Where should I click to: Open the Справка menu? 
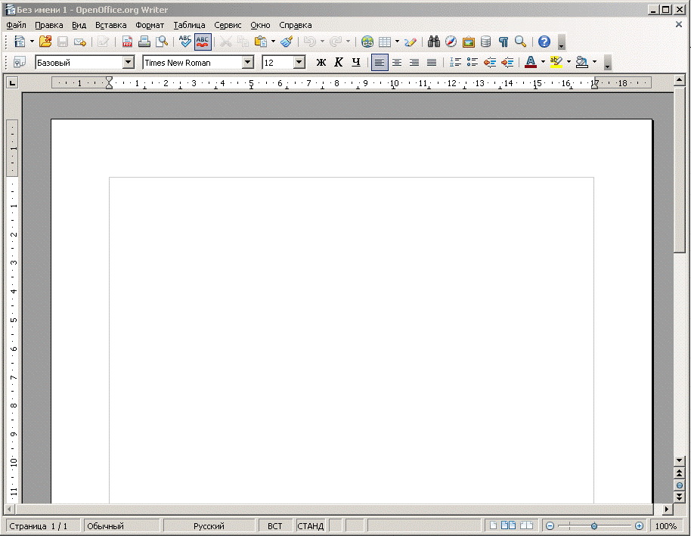click(x=296, y=25)
